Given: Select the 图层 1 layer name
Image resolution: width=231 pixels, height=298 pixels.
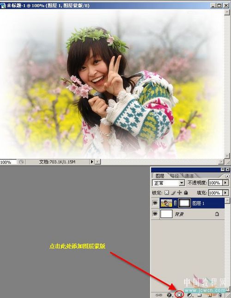Looking at the screenshot, I should 198,204.
